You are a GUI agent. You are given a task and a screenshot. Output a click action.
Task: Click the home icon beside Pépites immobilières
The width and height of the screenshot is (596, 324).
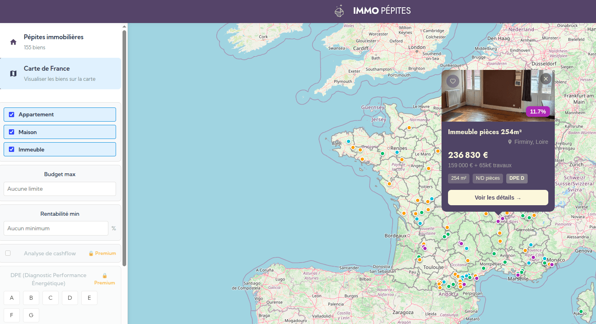(13, 42)
